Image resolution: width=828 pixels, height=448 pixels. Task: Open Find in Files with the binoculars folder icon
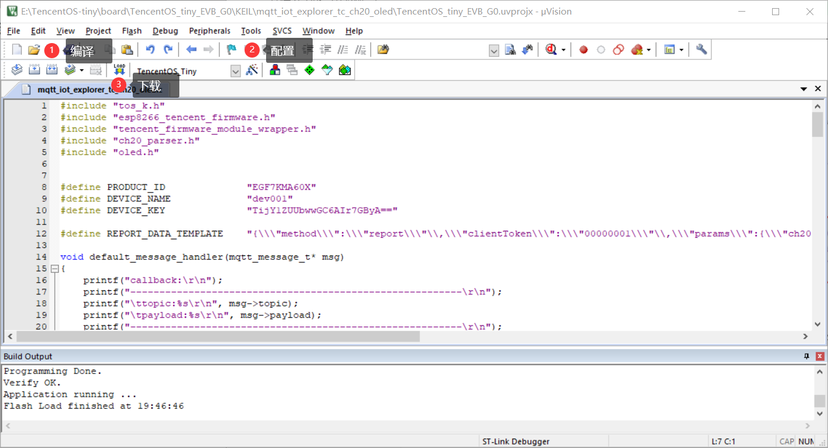383,50
